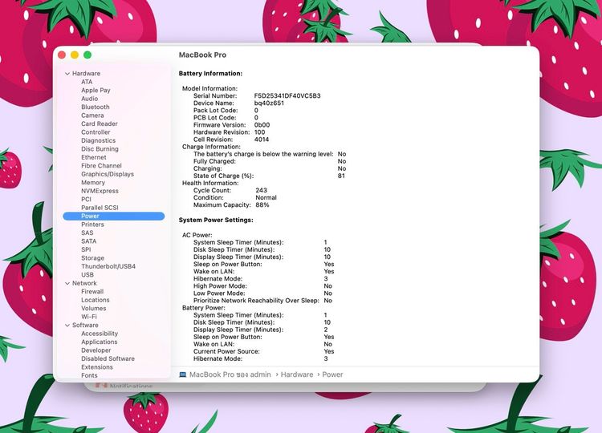
Task: Zoom window with green button
Action: 87,55
